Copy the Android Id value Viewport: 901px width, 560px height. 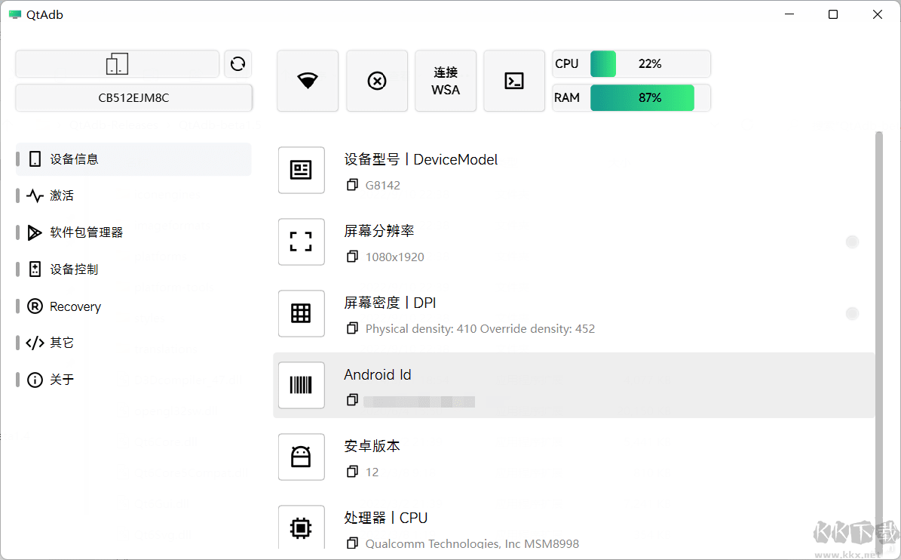pyautogui.click(x=352, y=399)
